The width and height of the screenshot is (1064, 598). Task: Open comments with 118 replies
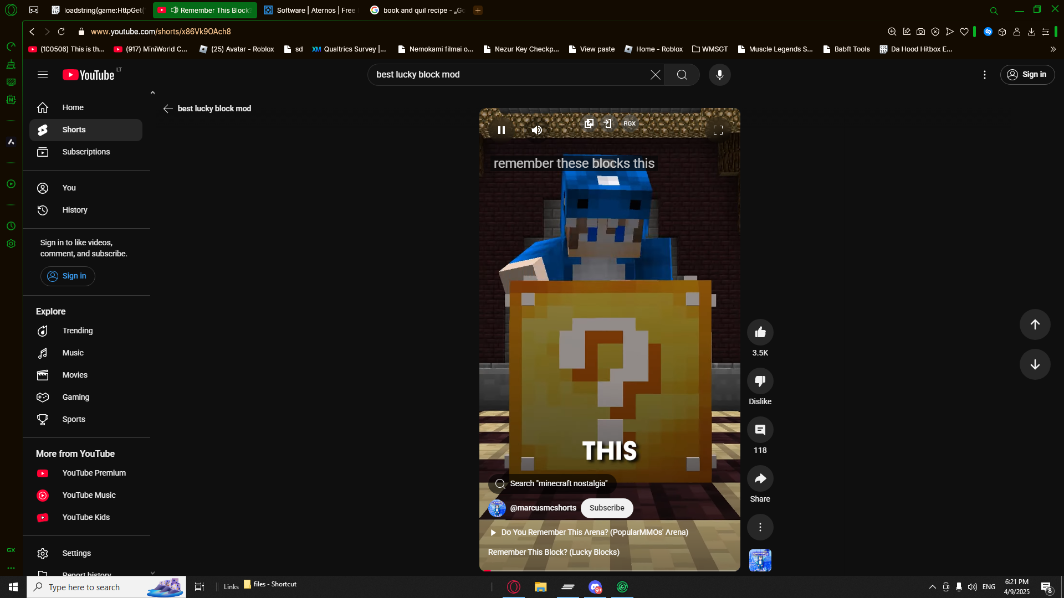760,430
